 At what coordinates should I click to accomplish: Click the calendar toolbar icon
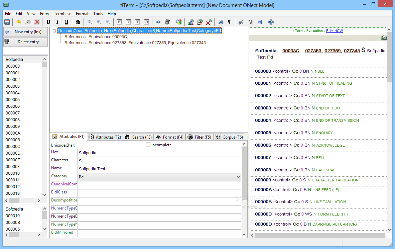[200, 22]
